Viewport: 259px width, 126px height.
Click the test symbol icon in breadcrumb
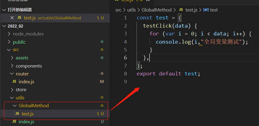click(x=206, y=10)
